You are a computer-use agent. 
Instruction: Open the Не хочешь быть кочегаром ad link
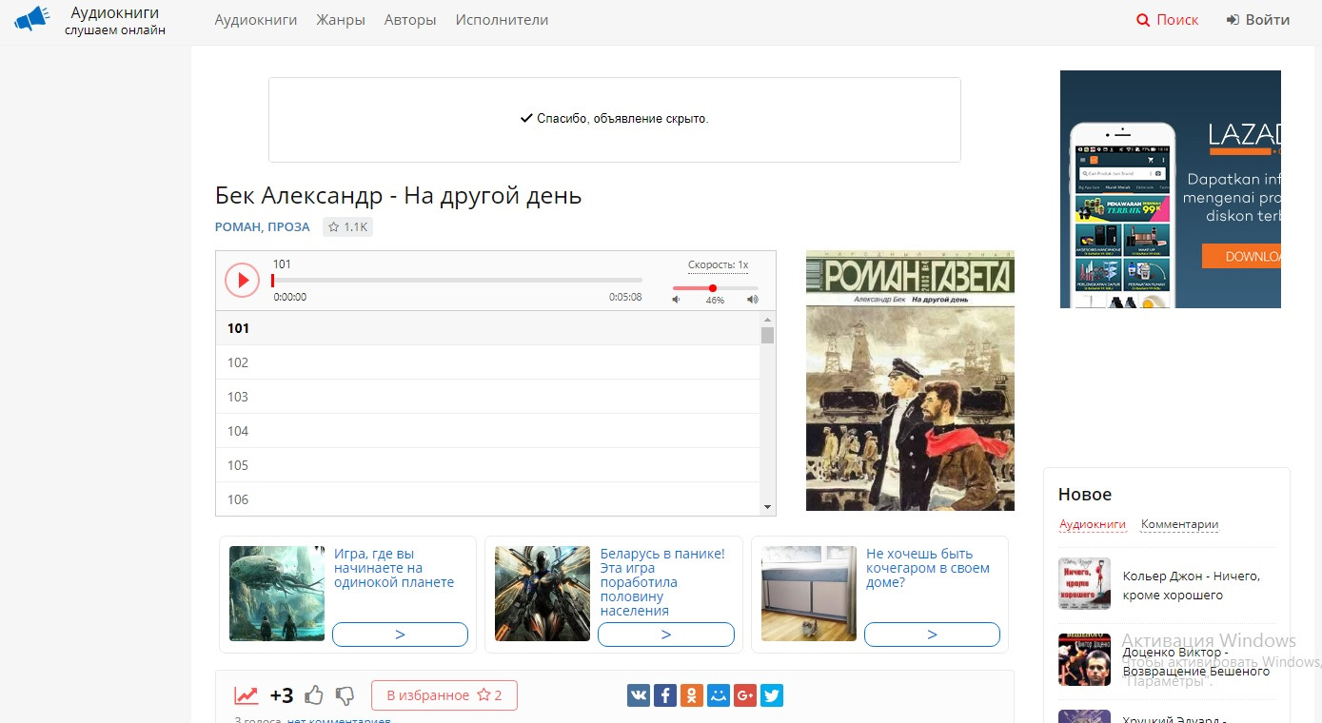[x=928, y=568]
